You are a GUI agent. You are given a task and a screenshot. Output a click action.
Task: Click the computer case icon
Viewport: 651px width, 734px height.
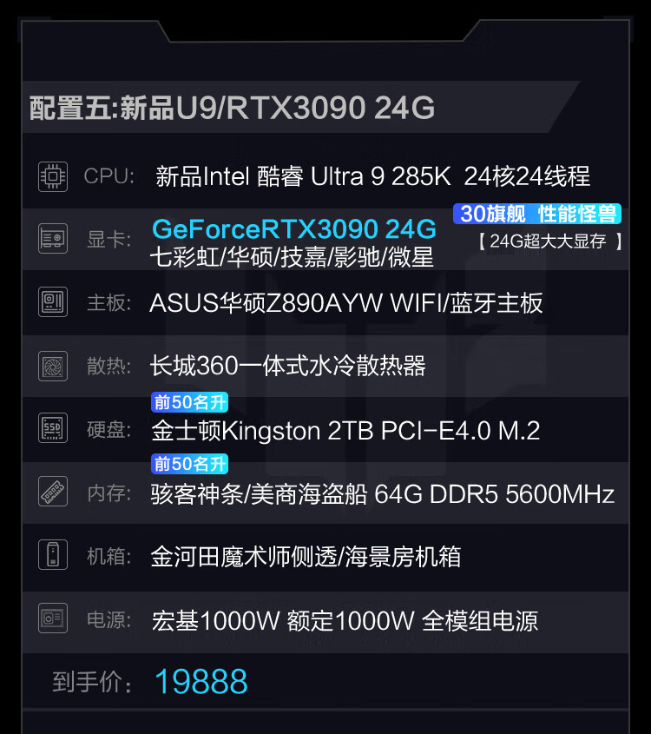(x=53, y=556)
